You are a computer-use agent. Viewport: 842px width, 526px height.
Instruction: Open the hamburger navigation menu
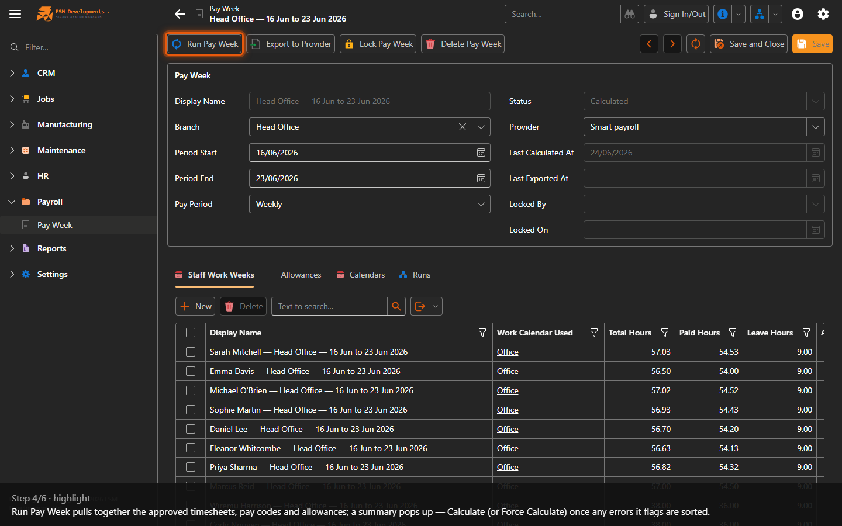(15, 14)
